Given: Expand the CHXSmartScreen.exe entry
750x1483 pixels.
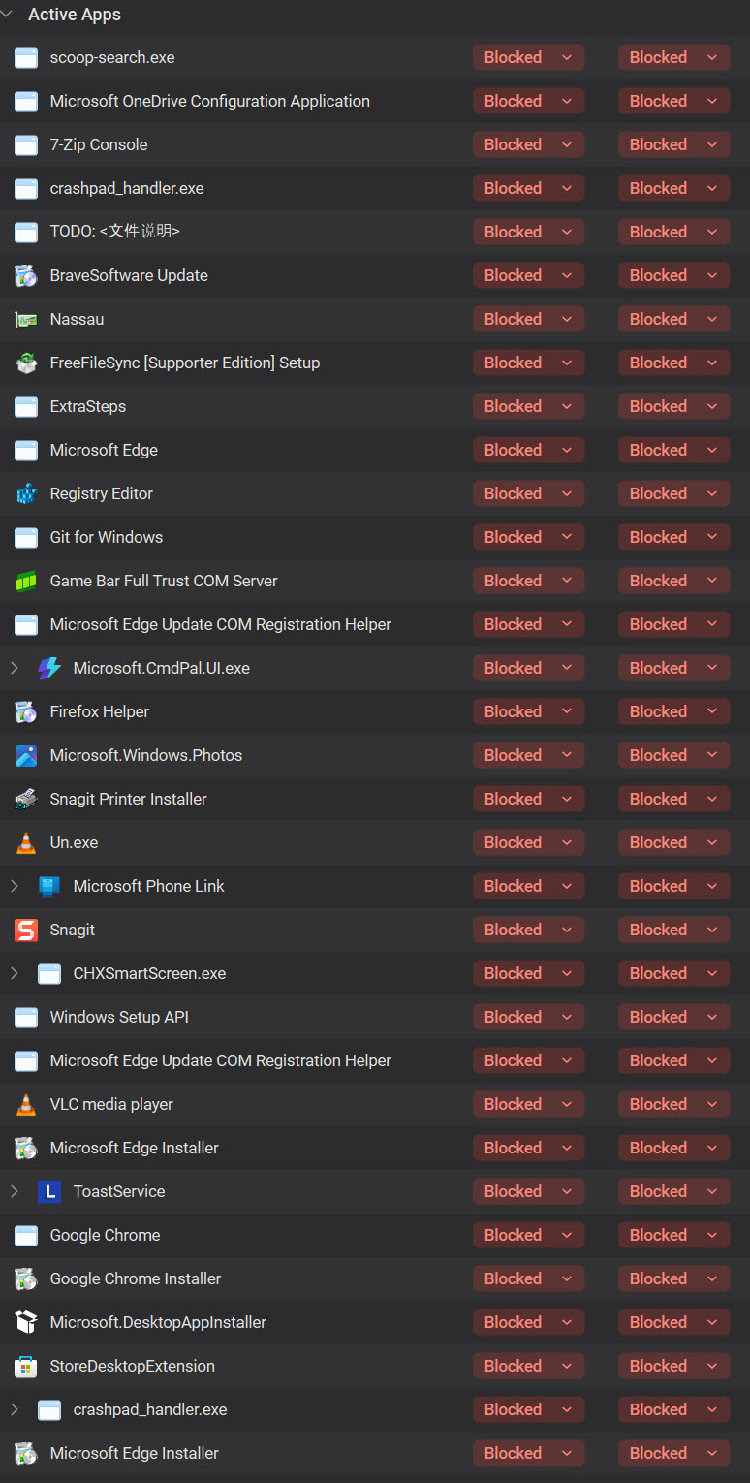Looking at the screenshot, I should [x=15, y=974].
